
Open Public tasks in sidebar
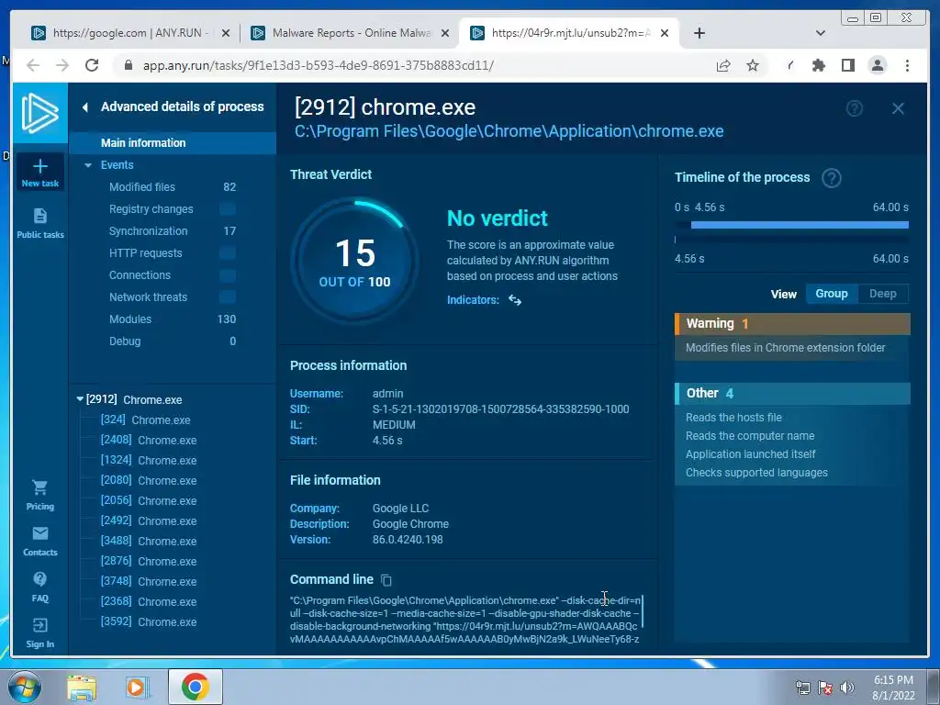point(40,223)
